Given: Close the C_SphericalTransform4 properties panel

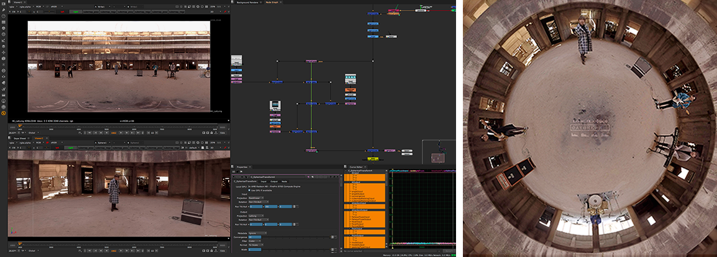Looking at the screenshot, I should click(x=337, y=177).
